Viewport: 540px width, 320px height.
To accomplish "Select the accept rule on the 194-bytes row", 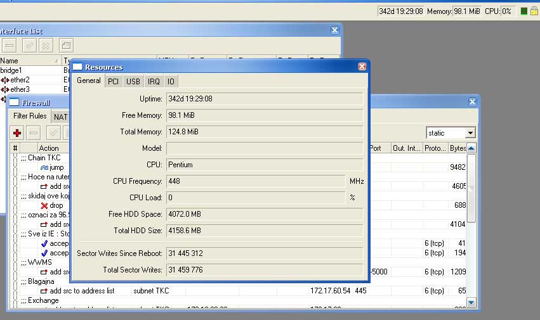I will (44, 253).
